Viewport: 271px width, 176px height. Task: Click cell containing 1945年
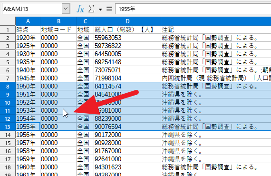(28, 78)
